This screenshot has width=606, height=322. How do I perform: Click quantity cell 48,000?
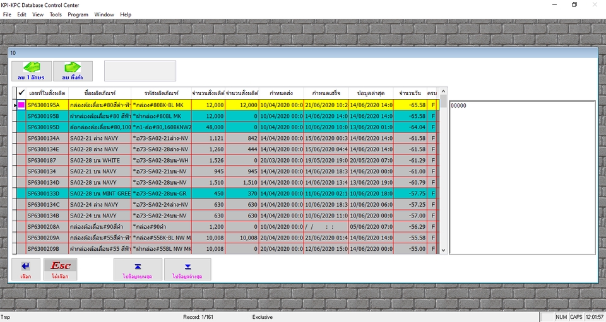coord(208,127)
